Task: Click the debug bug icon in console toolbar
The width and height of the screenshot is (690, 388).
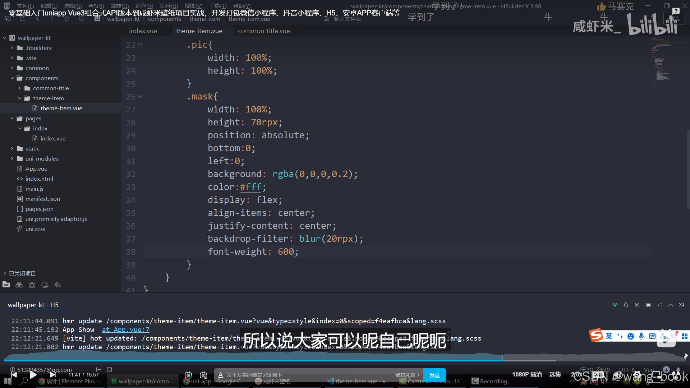Action: coord(626,305)
